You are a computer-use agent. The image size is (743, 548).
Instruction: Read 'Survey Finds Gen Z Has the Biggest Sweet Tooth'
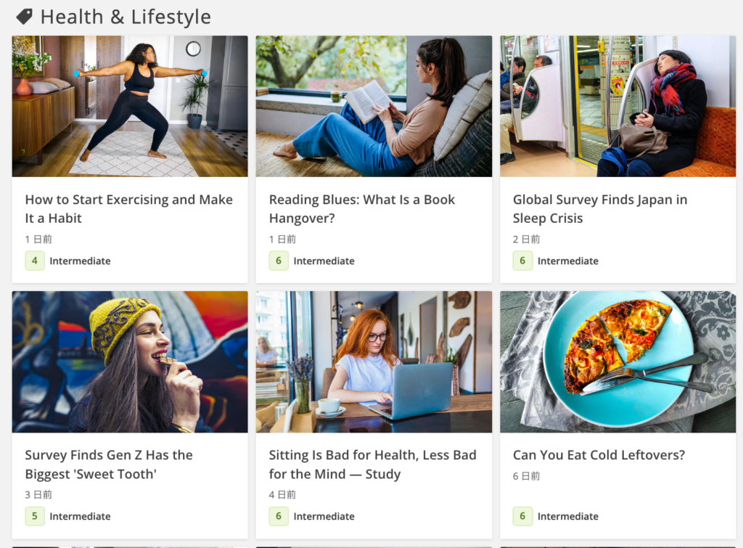pos(109,464)
